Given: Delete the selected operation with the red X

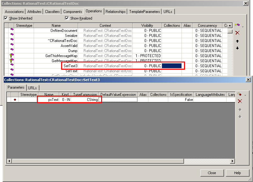Looking at the screenshot, I should [237, 33].
